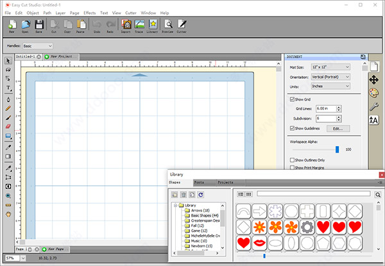Image resolution: width=385 pixels, height=266 pixels.
Task: Open the Effects menu
Action: (x=90, y=13)
